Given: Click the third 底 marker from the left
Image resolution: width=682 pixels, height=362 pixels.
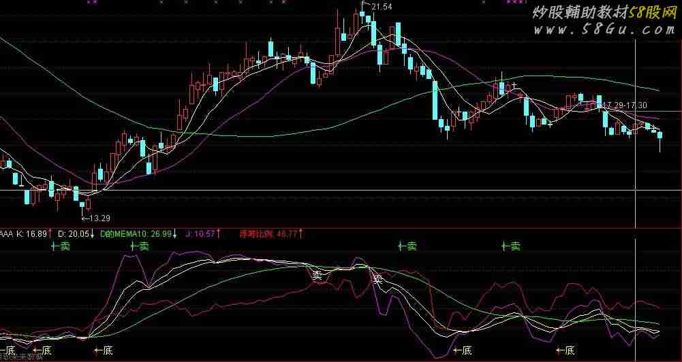Looking at the screenshot, I should point(104,350).
